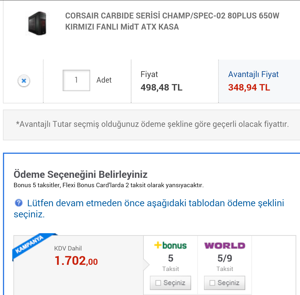Click the arrow pointer beside the 1.702,00 price
Image resolution: width=300 pixels, height=295 pixels.
pyautogui.click(x=146, y=265)
